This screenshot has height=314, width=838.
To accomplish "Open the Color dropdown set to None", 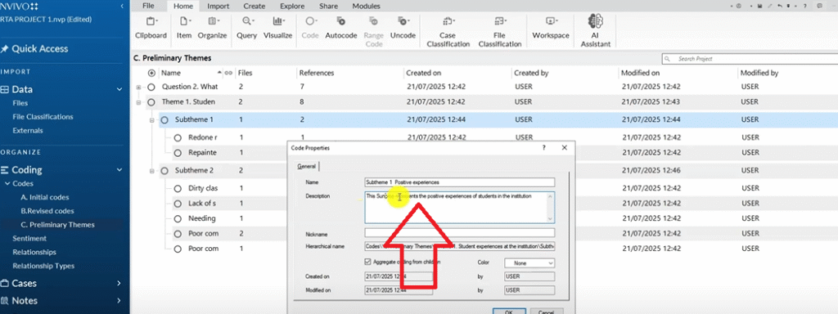I will 529,263.
